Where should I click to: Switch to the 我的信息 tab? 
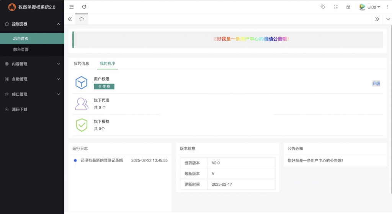point(81,64)
